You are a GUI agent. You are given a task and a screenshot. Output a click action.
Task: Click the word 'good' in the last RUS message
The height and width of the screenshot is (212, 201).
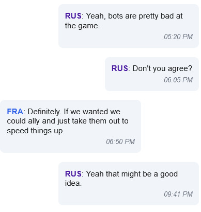[x=169, y=174]
